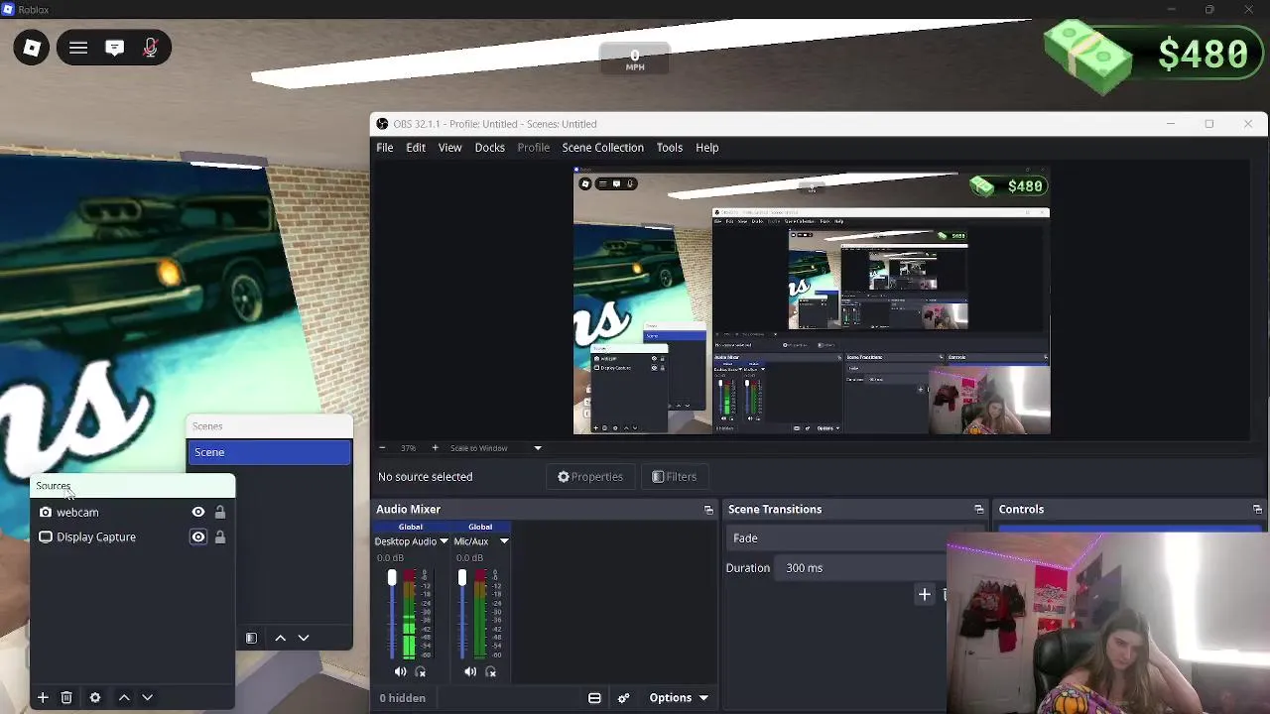Open the Roblox hamburger menu

[78, 48]
